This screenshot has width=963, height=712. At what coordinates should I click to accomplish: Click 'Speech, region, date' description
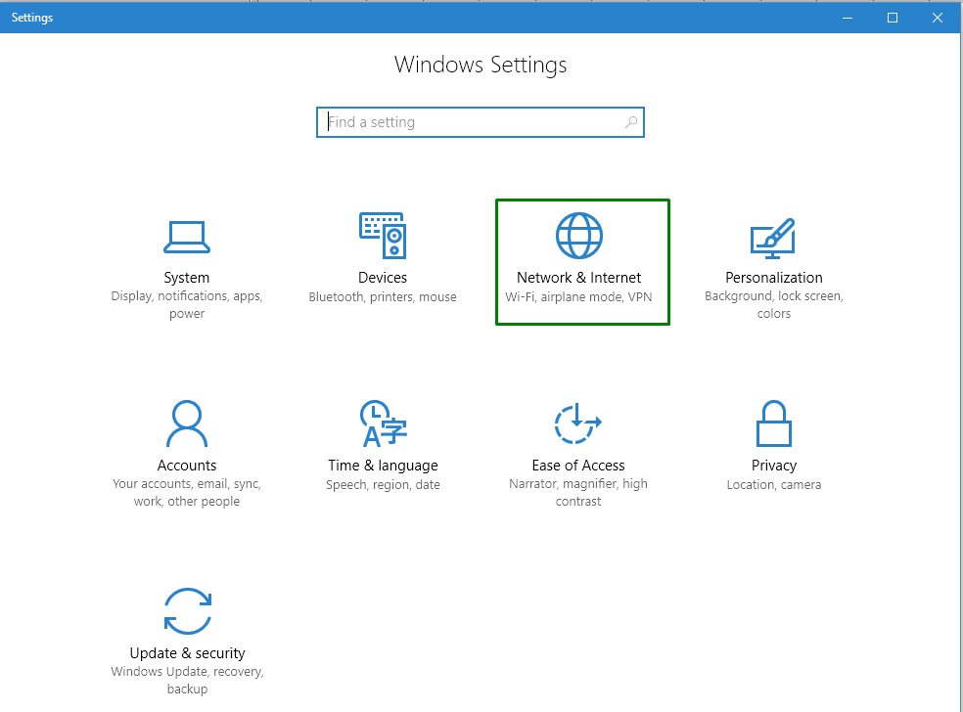tap(383, 485)
